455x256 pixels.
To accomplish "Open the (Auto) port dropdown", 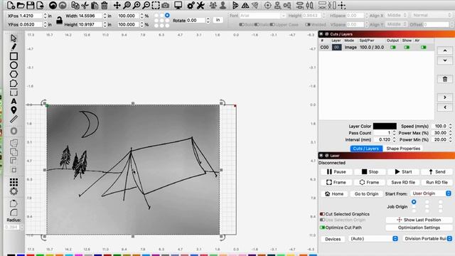I will (x=373, y=239).
